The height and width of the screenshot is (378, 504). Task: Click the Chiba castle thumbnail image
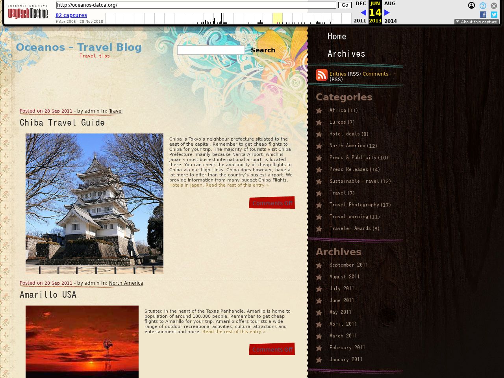(x=94, y=204)
